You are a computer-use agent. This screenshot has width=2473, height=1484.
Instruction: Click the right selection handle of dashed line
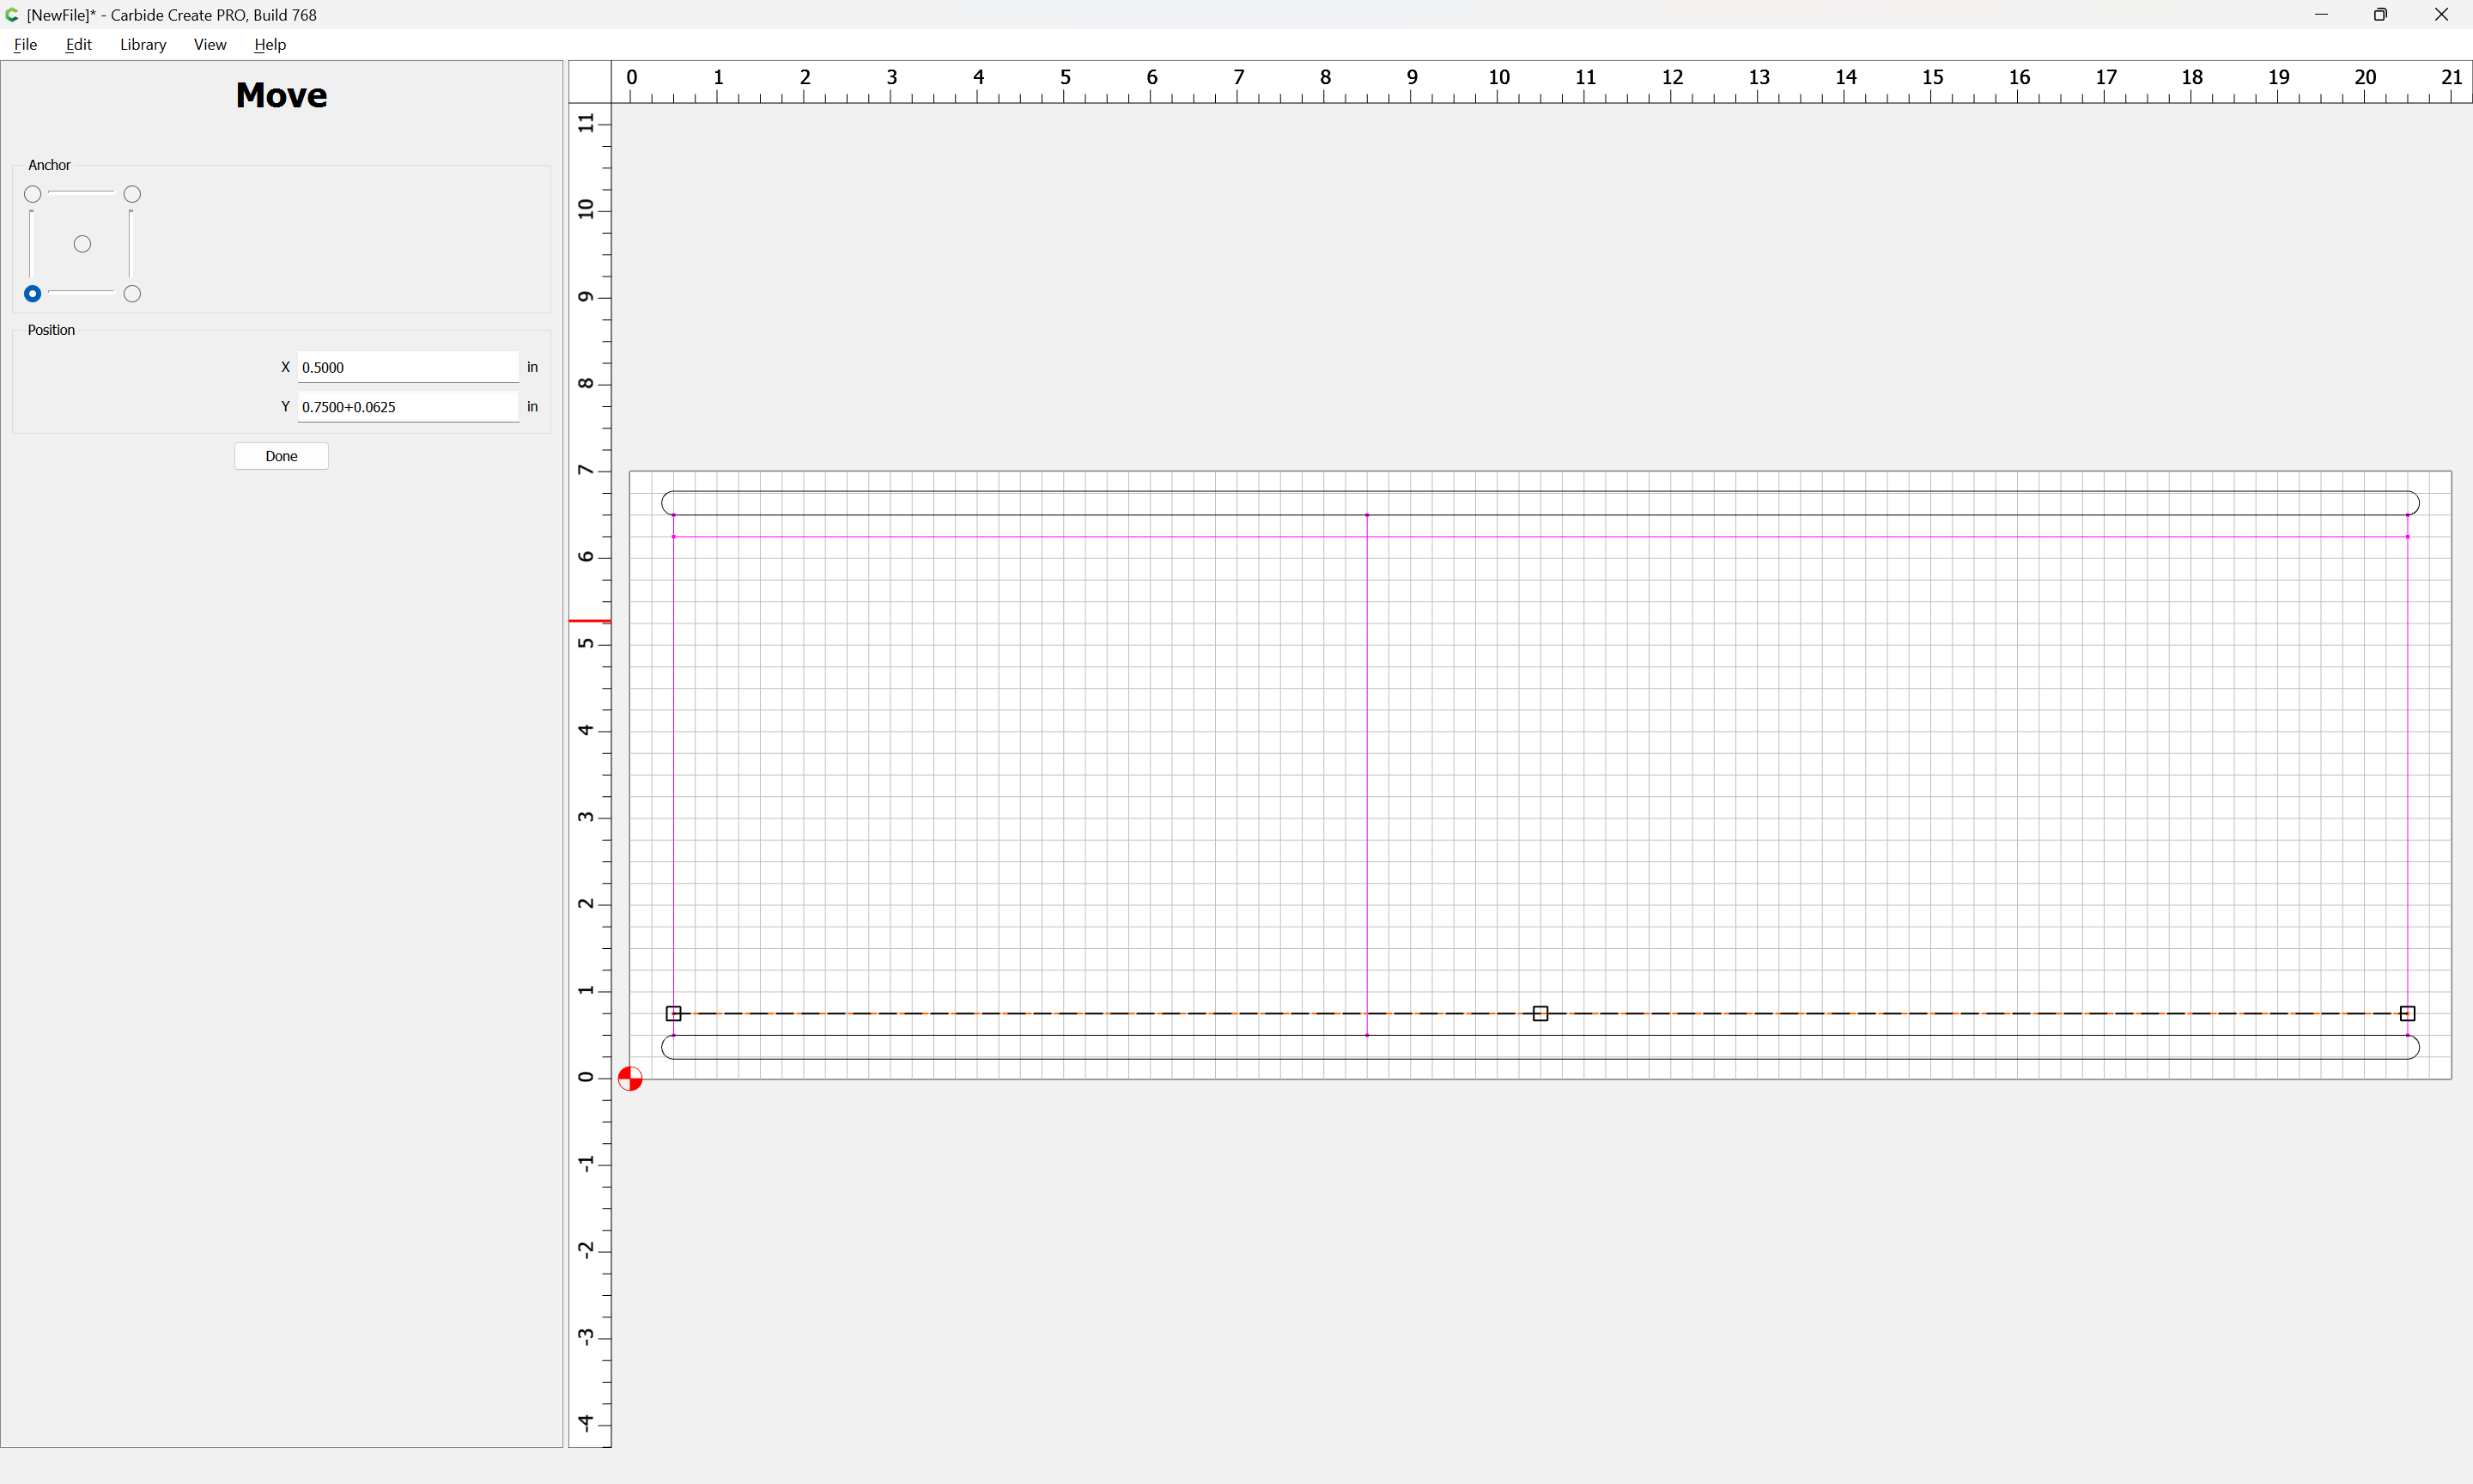pos(2407,1014)
